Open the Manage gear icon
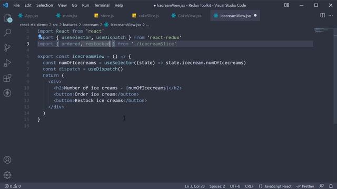The height and width of the screenshot is (189, 337). (x=7, y=175)
